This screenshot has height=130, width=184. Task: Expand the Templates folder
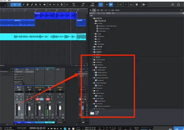[94, 44]
